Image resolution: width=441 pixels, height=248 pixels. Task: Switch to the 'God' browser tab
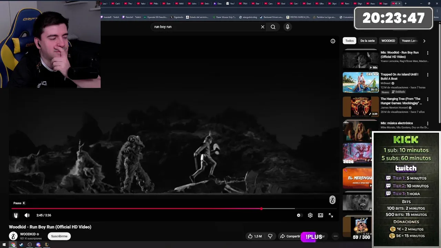(x=282, y=3)
